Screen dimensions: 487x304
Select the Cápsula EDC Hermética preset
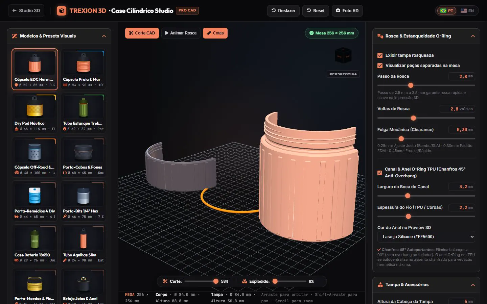35,69
